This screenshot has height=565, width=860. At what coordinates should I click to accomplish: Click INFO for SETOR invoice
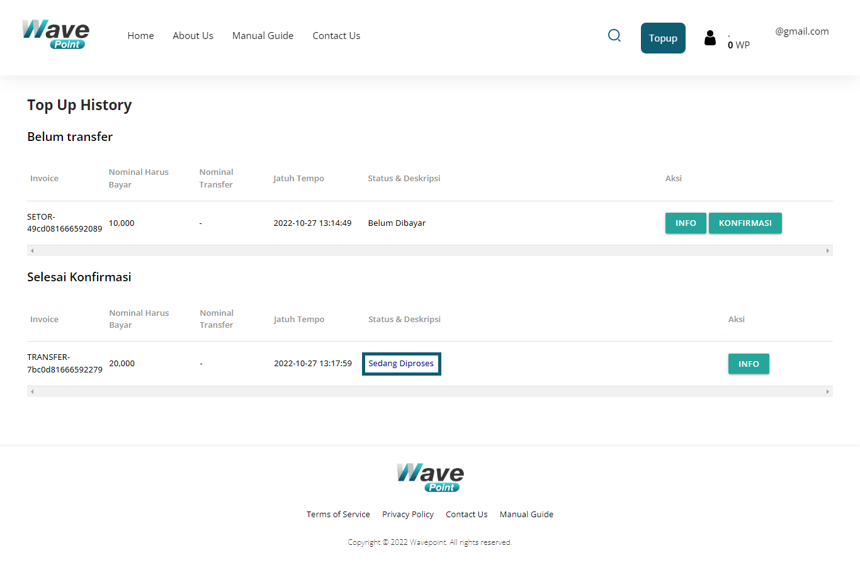[685, 223]
